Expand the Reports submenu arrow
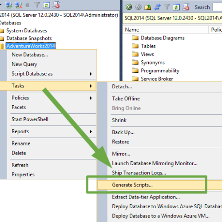222x222 pixels. (91, 131)
